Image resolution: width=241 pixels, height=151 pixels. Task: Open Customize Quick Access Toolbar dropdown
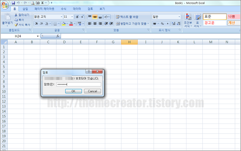52,3
